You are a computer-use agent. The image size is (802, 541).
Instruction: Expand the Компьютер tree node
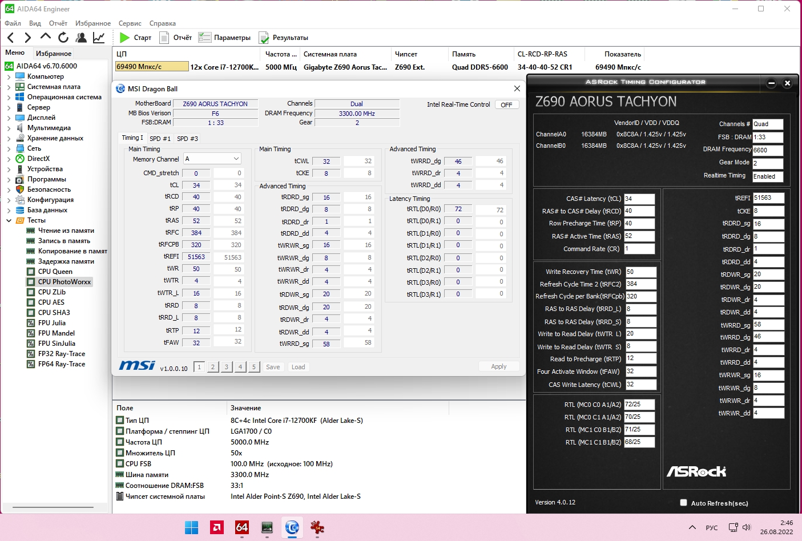(9, 76)
